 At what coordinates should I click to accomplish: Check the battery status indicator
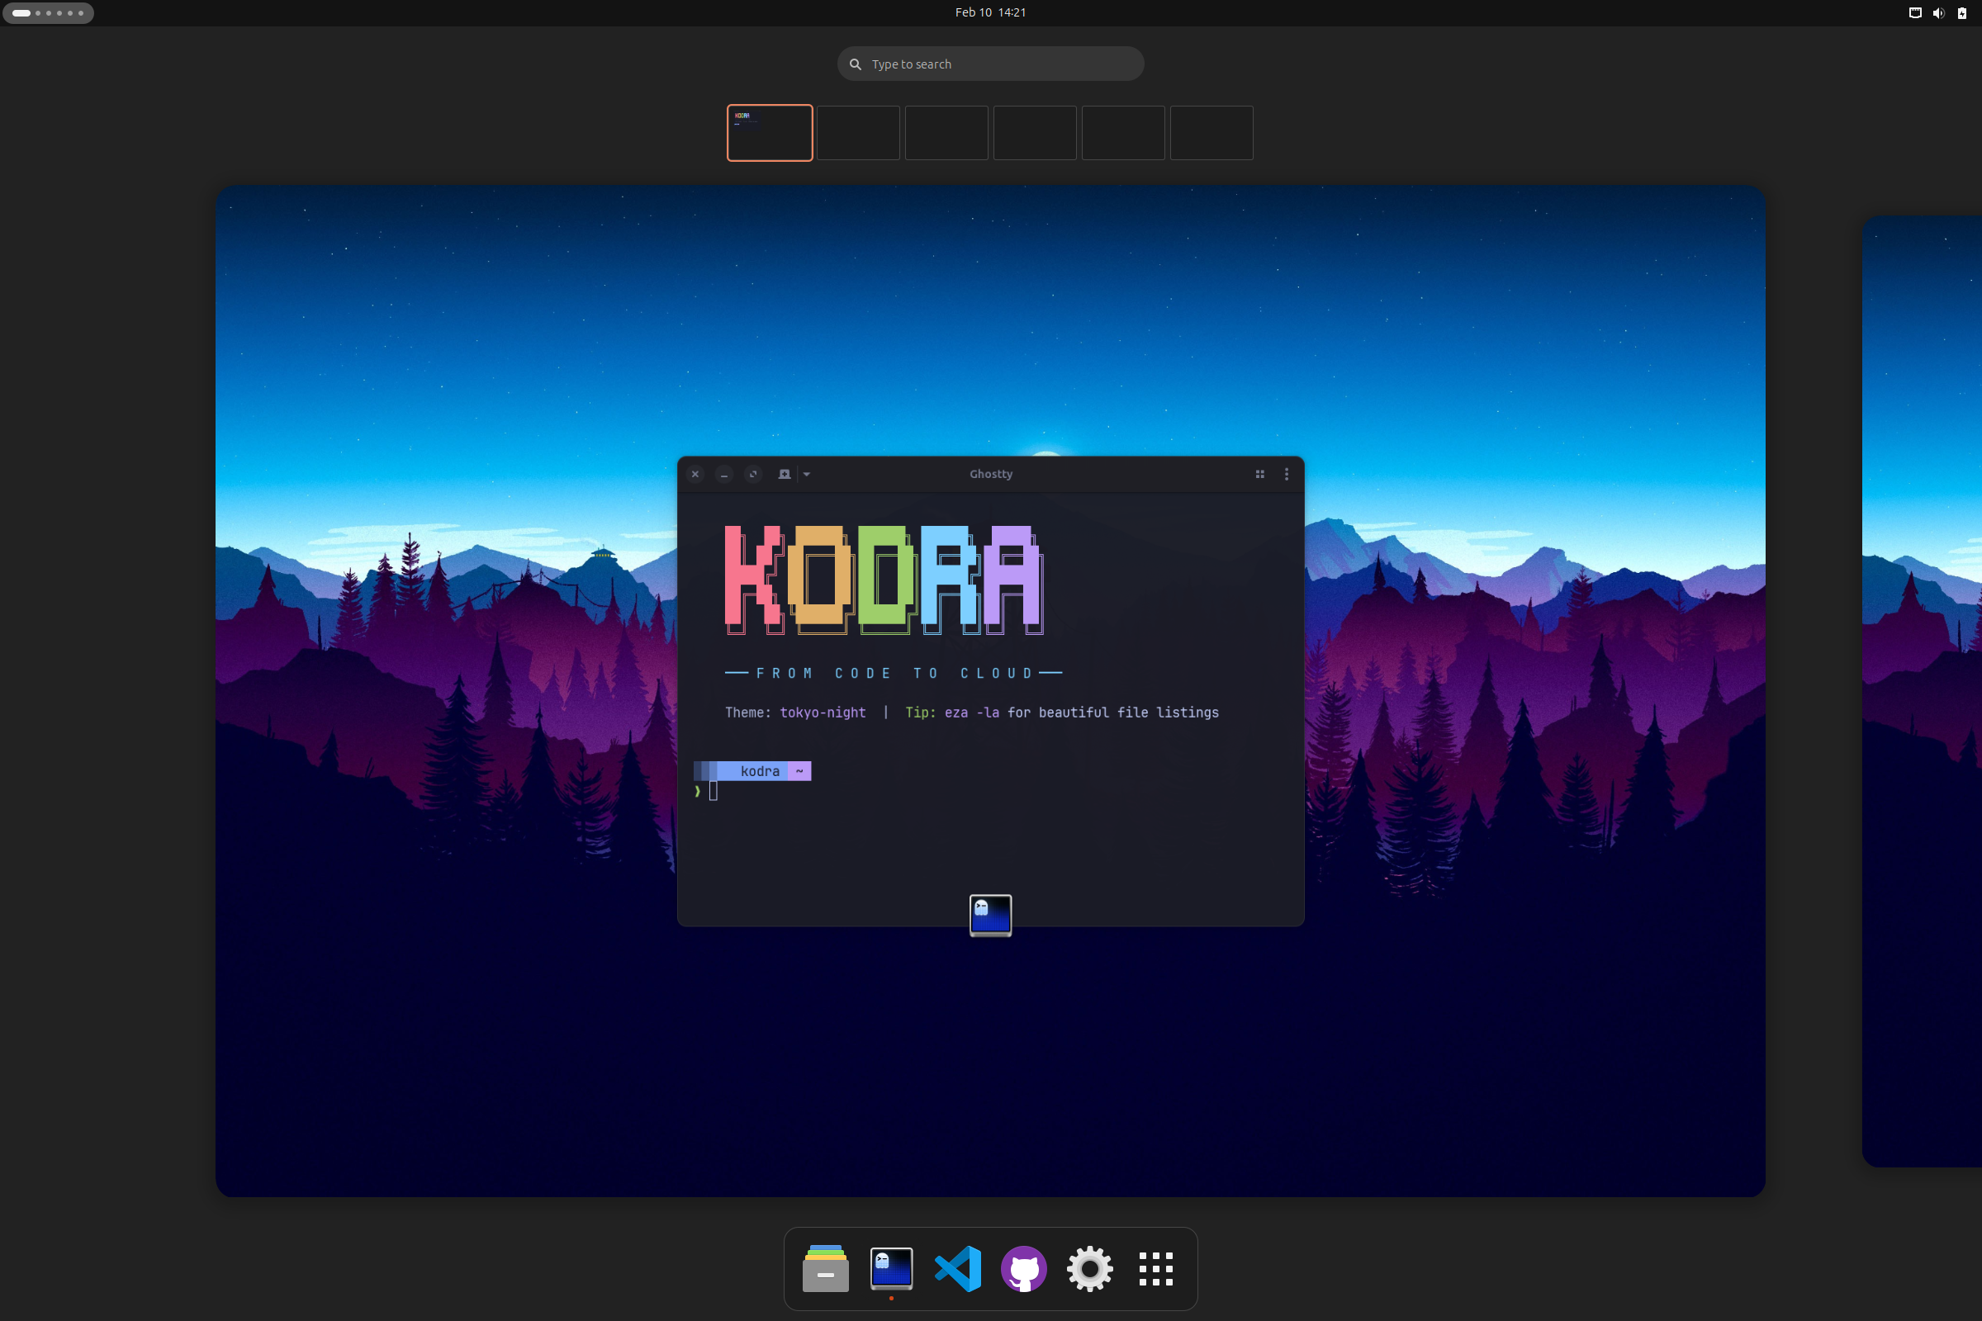click(1962, 12)
